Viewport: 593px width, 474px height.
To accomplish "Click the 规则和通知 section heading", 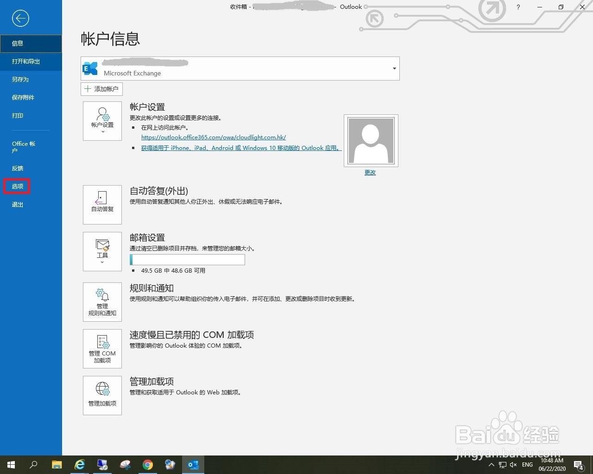I will point(151,288).
